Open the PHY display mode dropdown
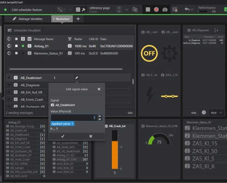Image resolution: width=227 pixels, height=183 pixels. tap(216, 113)
